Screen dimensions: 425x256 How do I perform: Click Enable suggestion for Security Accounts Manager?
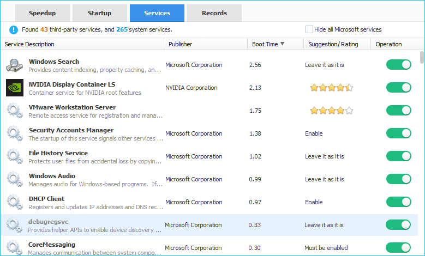pyautogui.click(x=314, y=133)
